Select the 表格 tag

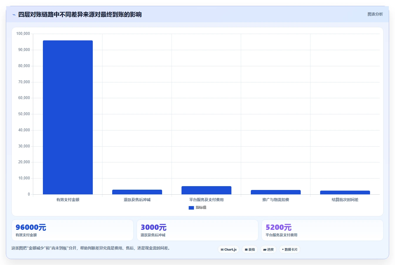pyautogui.click(x=250, y=249)
